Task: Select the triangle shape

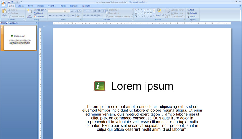Action: click(x=136, y=13)
